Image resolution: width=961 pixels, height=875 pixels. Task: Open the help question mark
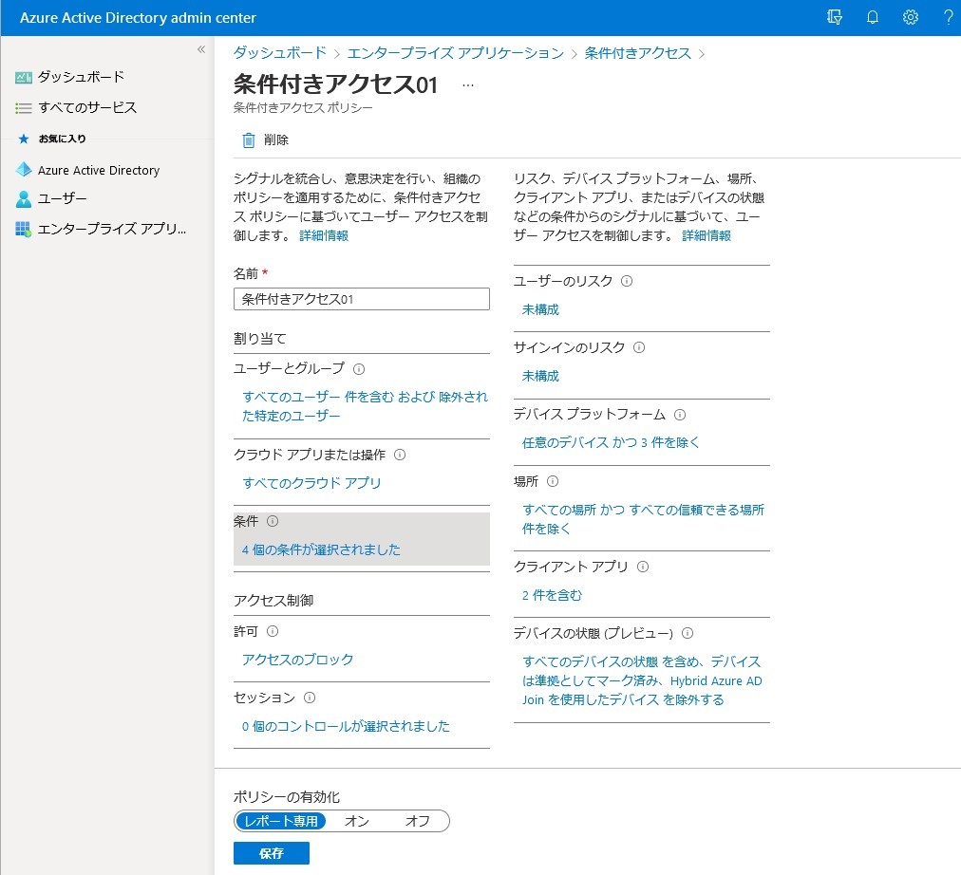(948, 17)
